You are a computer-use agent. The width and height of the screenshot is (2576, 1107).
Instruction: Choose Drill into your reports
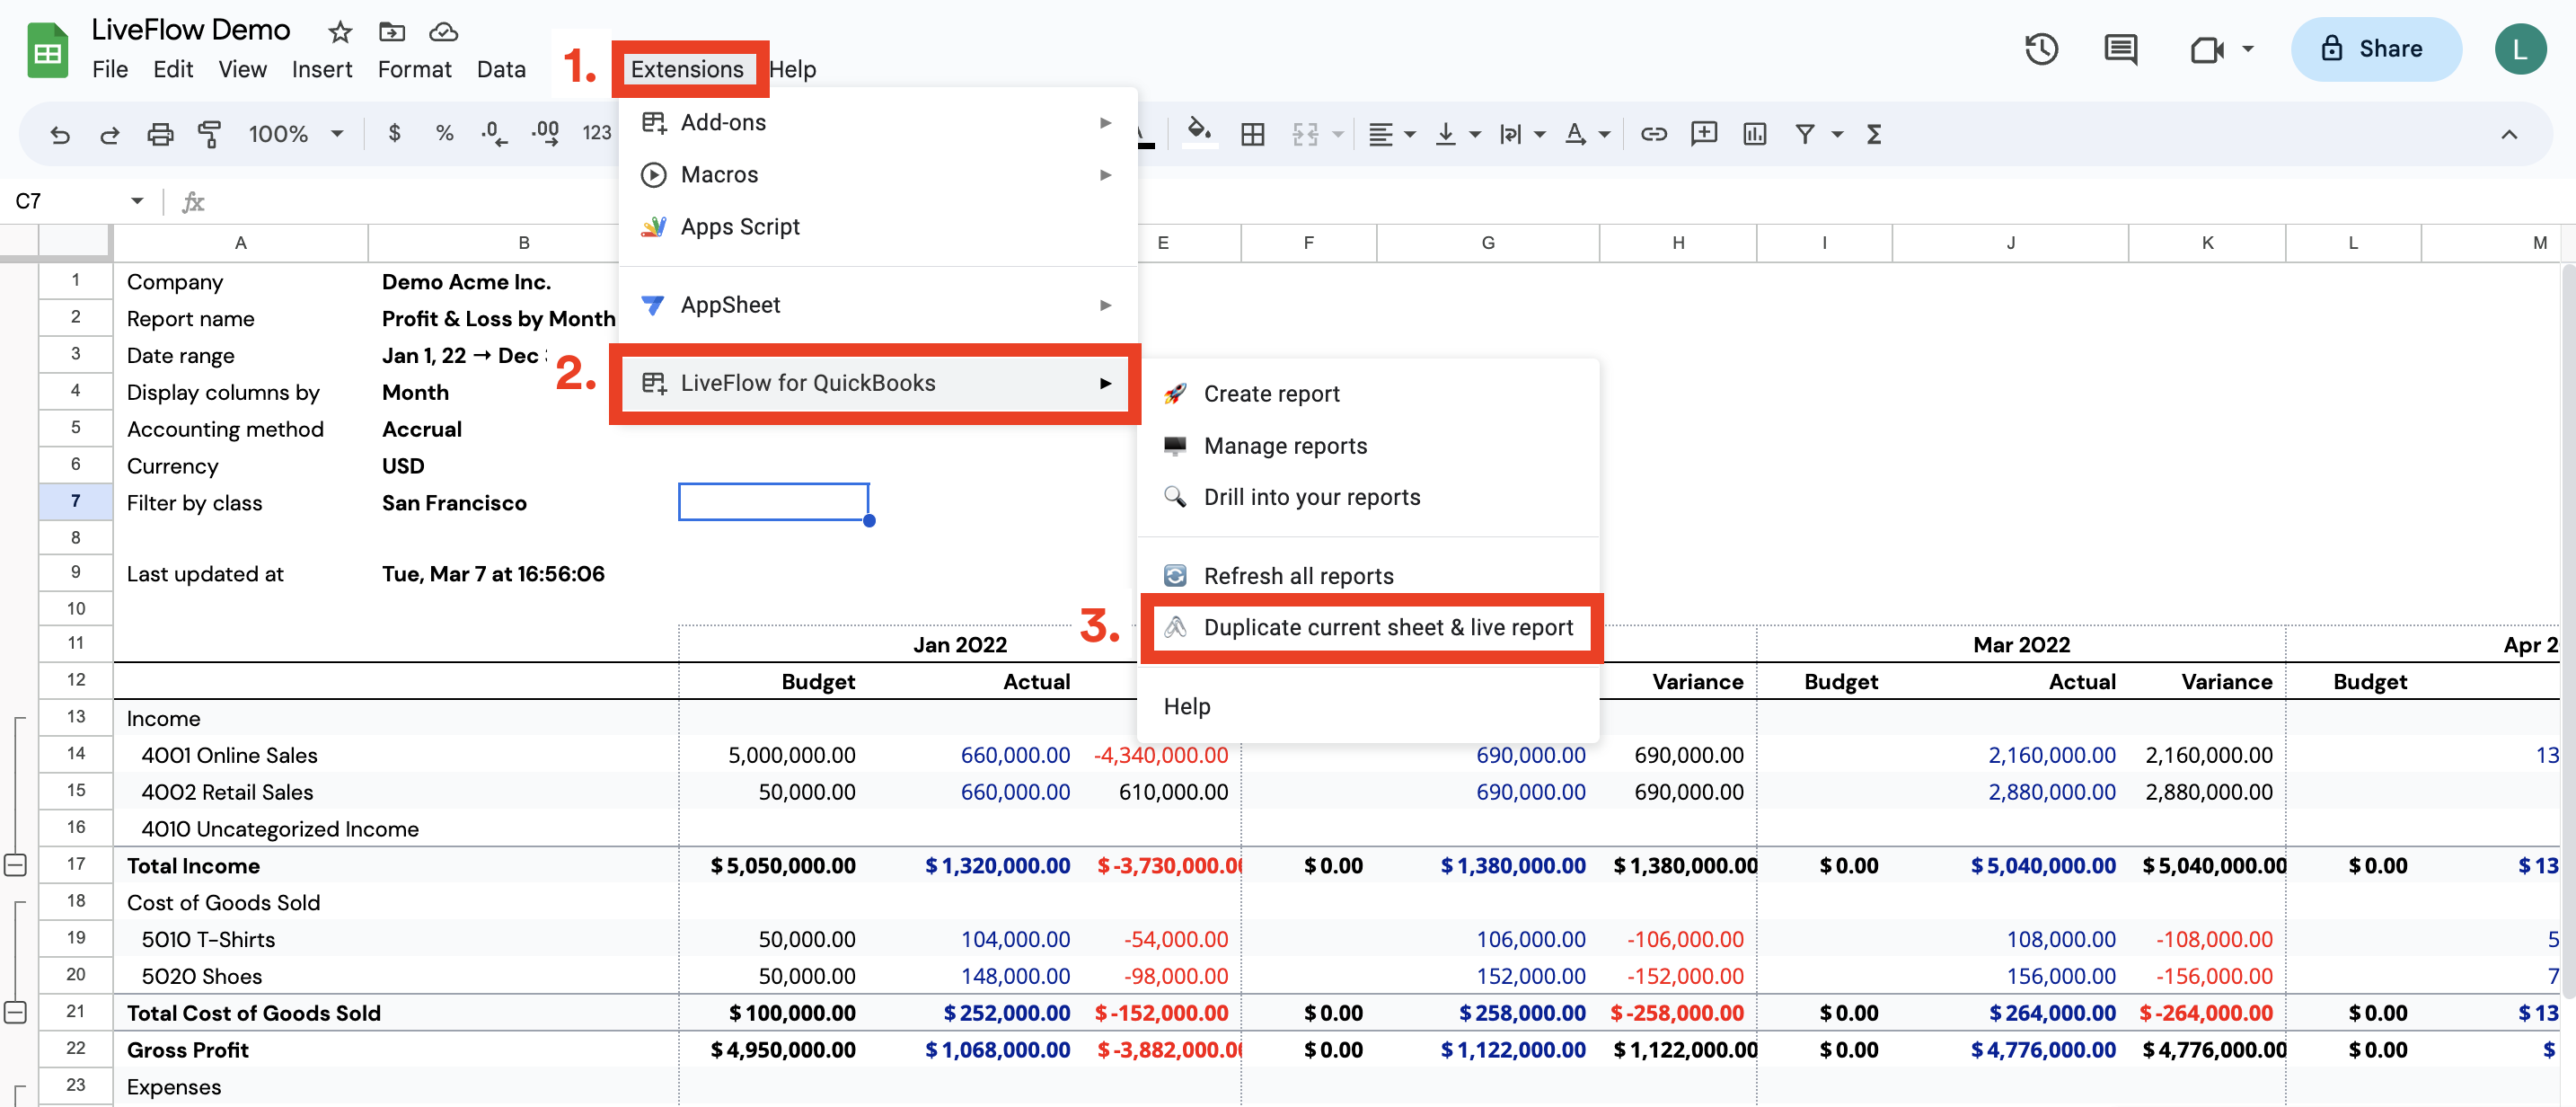coord(1369,497)
